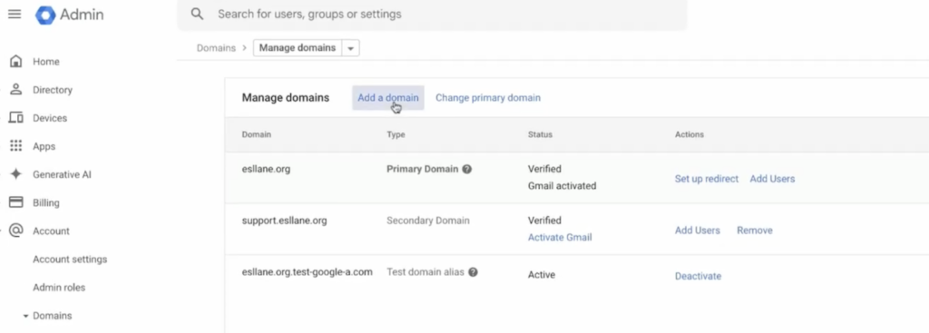
Task: Open the Manage domains breadcrumb dropdown arrow
Action: point(350,48)
